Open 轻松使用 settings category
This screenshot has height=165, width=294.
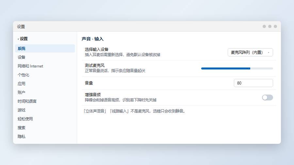tap(45, 119)
